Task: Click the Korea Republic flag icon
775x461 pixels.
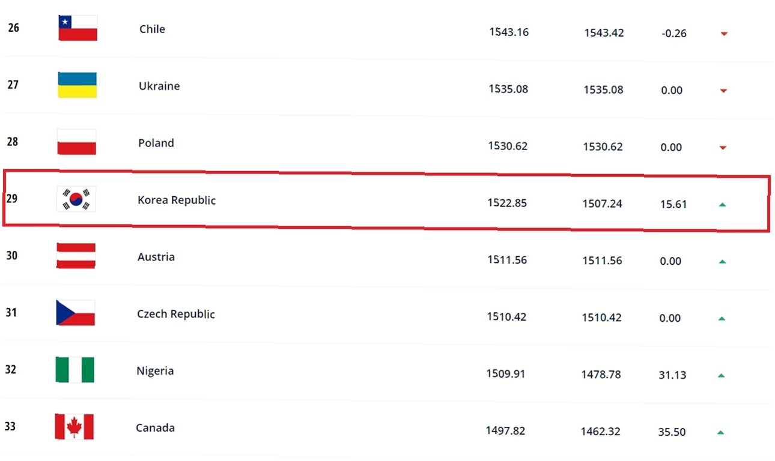Action: 76,199
